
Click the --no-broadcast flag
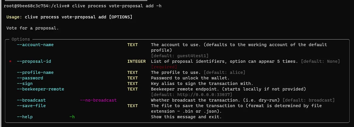[x=98, y=100]
